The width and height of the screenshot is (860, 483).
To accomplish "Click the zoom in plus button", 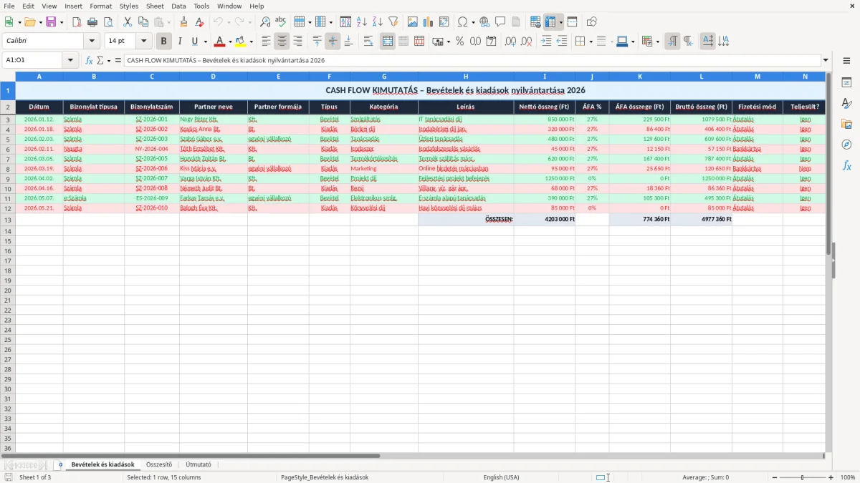I will coord(831,477).
